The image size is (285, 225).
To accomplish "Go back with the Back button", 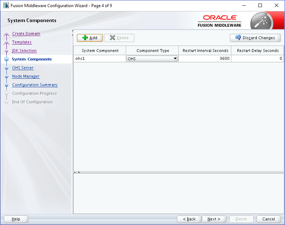I will 189,219.
